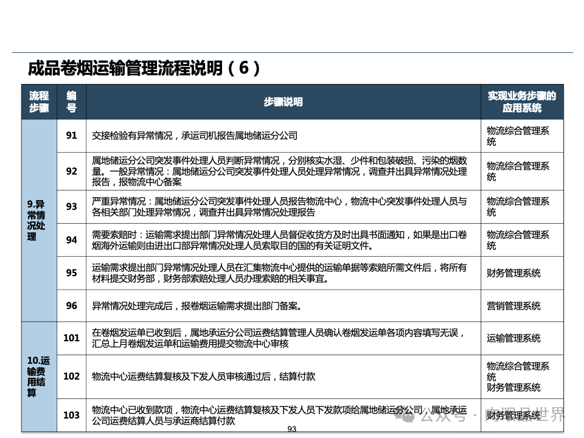
Task: Click the slide title 成品卷烟运输管理流程说明（6）
Action: click(x=144, y=68)
